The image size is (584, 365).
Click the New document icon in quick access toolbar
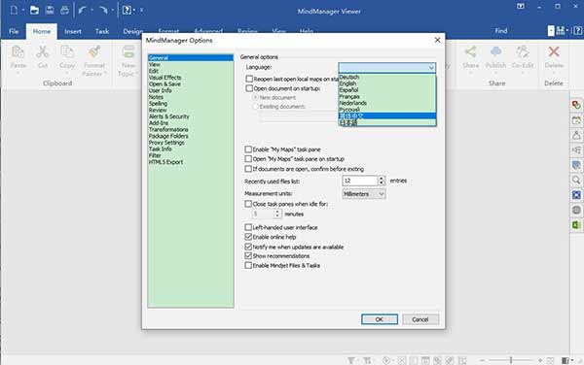click(14, 10)
